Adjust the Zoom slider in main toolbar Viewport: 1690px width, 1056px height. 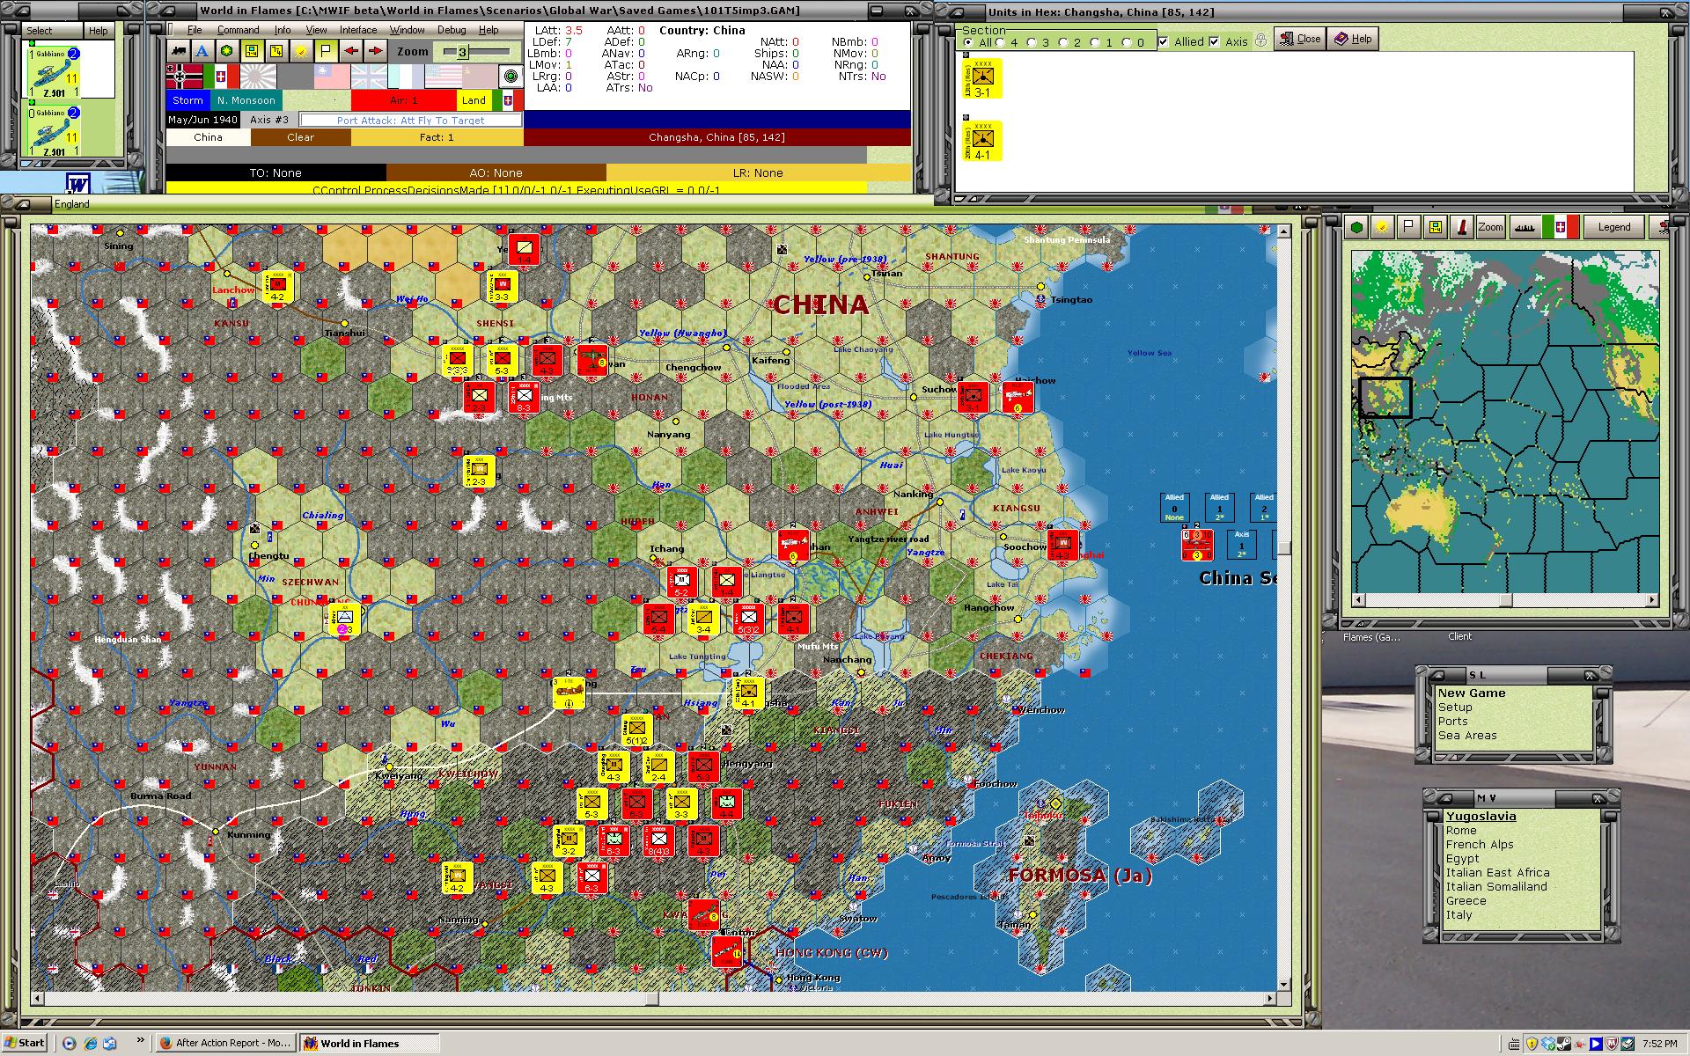[476, 52]
